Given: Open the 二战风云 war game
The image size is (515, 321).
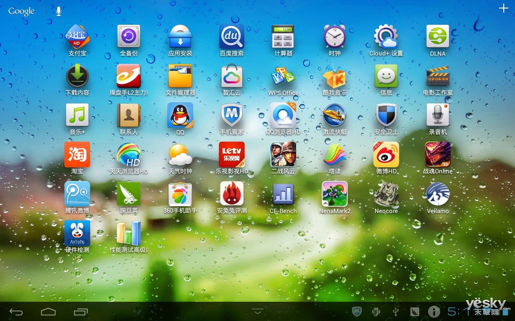Looking at the screenshot, I should (283, 154).
